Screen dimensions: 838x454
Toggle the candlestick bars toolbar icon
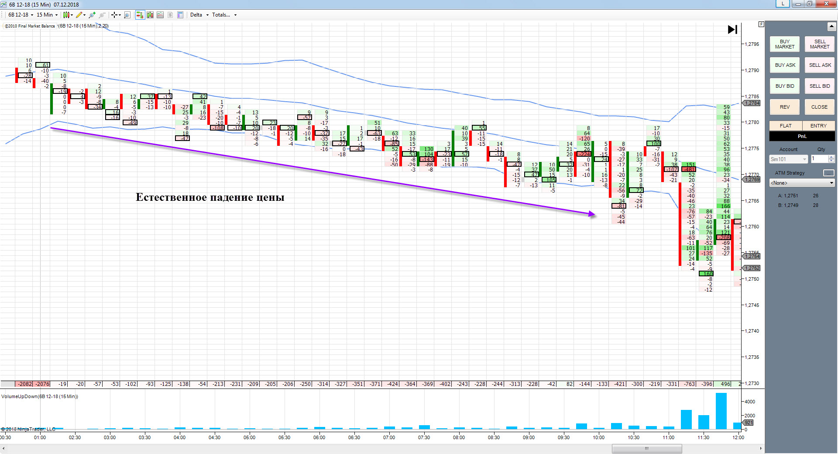click(x=150, y=15)
